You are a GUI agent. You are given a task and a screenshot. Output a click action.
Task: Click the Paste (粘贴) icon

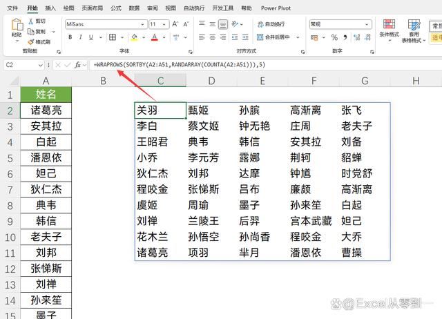(x=17, y=25)
